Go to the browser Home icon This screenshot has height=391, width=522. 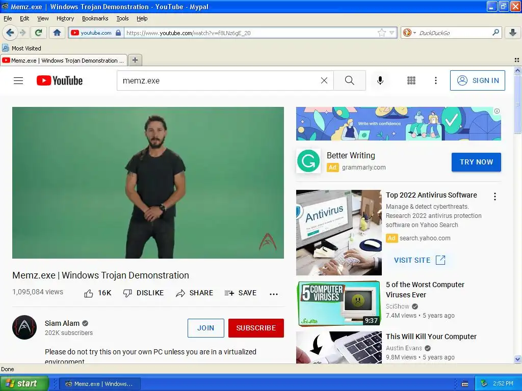pos(57,33)
